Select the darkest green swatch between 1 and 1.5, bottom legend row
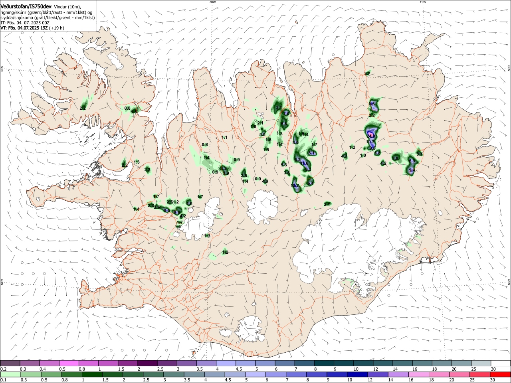Viewport: 511px width, 383px height. click(x=92, y=374)
